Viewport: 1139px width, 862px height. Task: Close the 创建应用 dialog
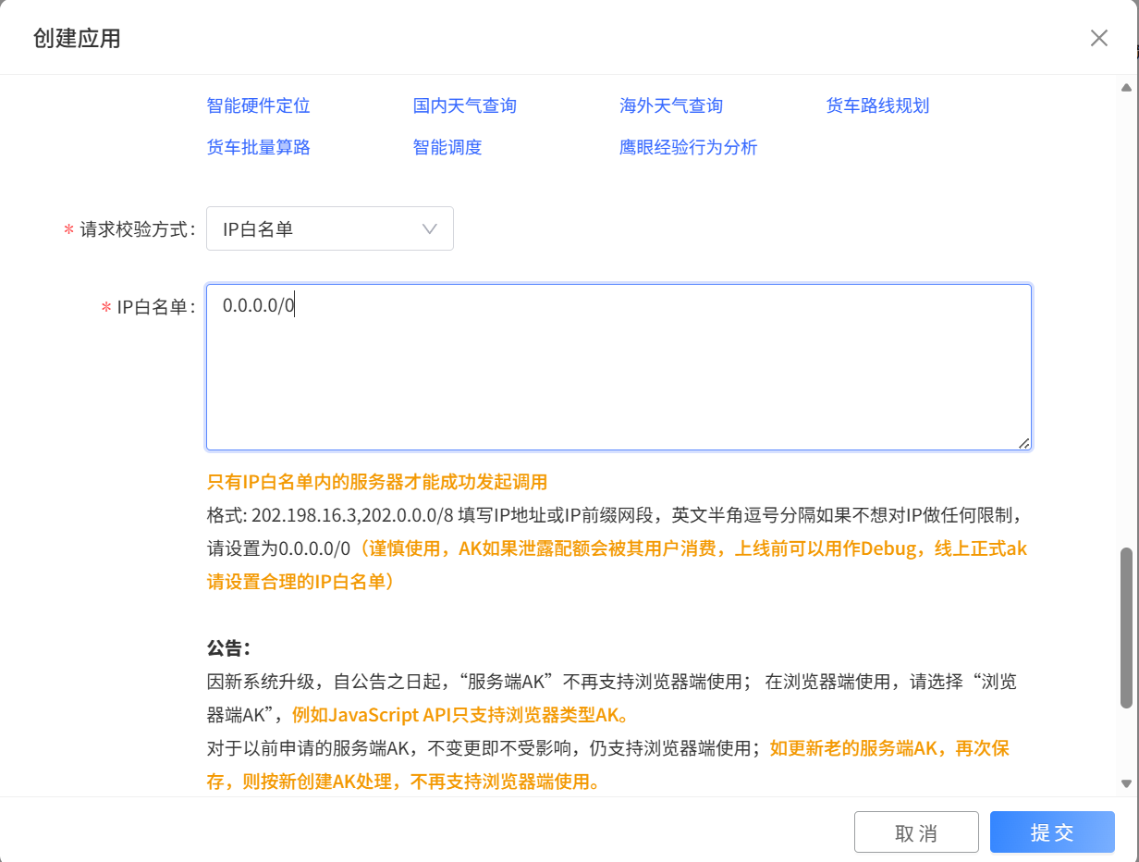(x=1098, y=38)
